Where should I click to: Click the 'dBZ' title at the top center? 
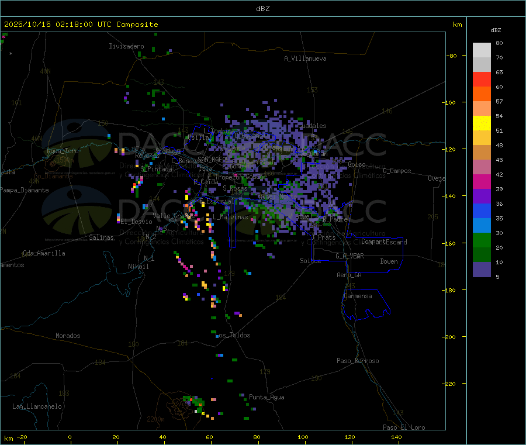pos(262,8)
